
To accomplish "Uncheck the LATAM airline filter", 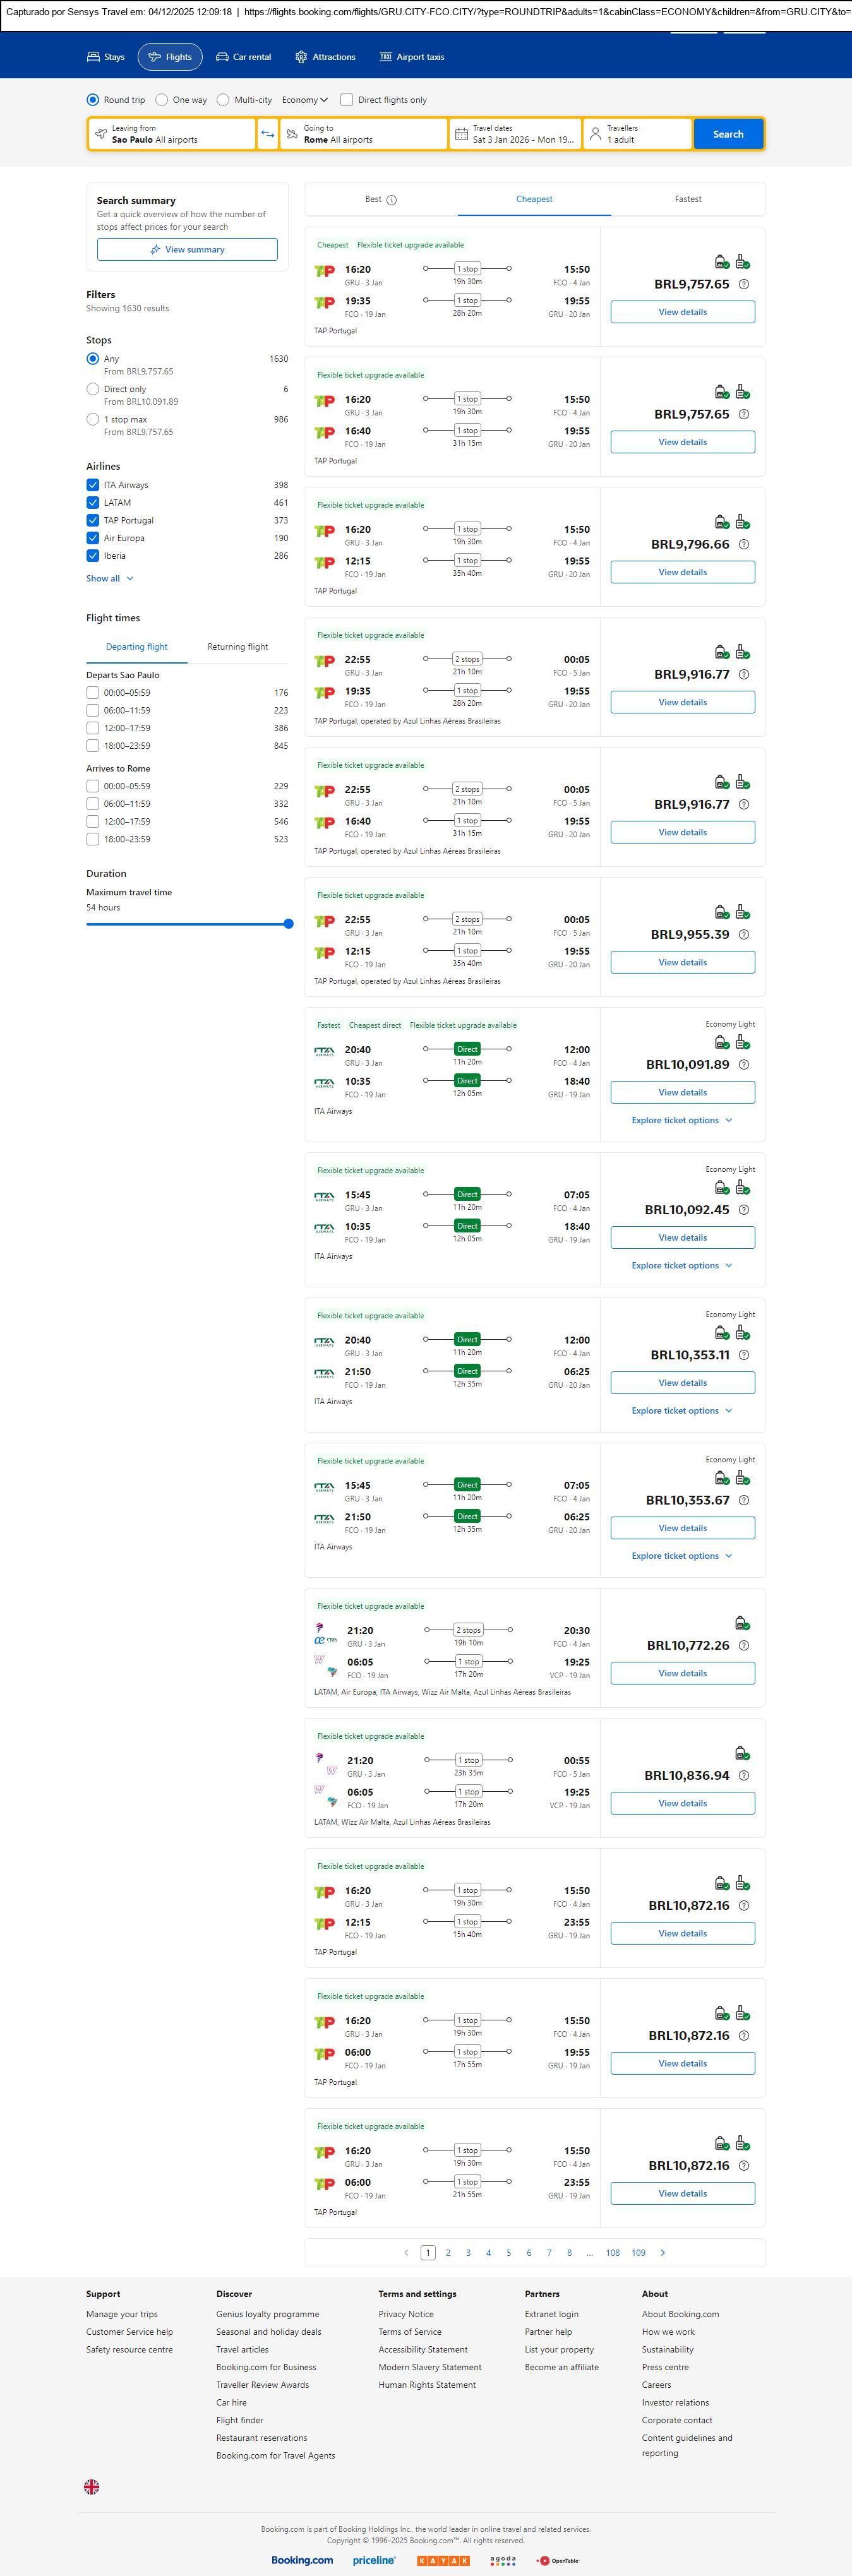I will pyautogui.click(x=93, y=503).
